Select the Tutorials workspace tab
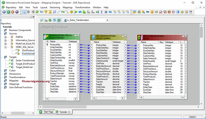 63,112
